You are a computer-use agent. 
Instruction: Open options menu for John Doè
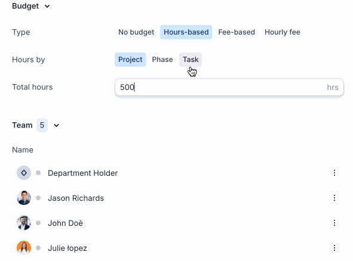334,223
